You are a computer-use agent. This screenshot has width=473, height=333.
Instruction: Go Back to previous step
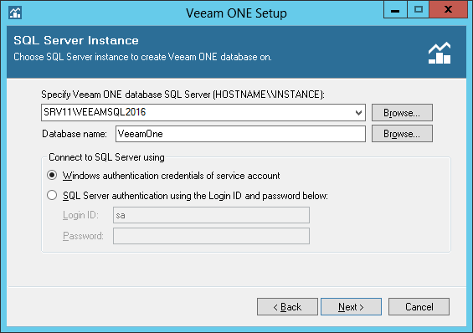pyautogui.click(x=287, y=307)
